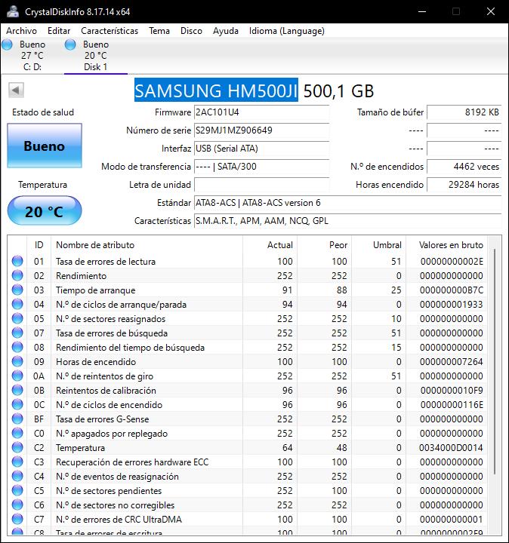This screenshot has height=543, width=509.
Task: Click status orb of Reintentos de calibración
Action: [x=17, y=391]
